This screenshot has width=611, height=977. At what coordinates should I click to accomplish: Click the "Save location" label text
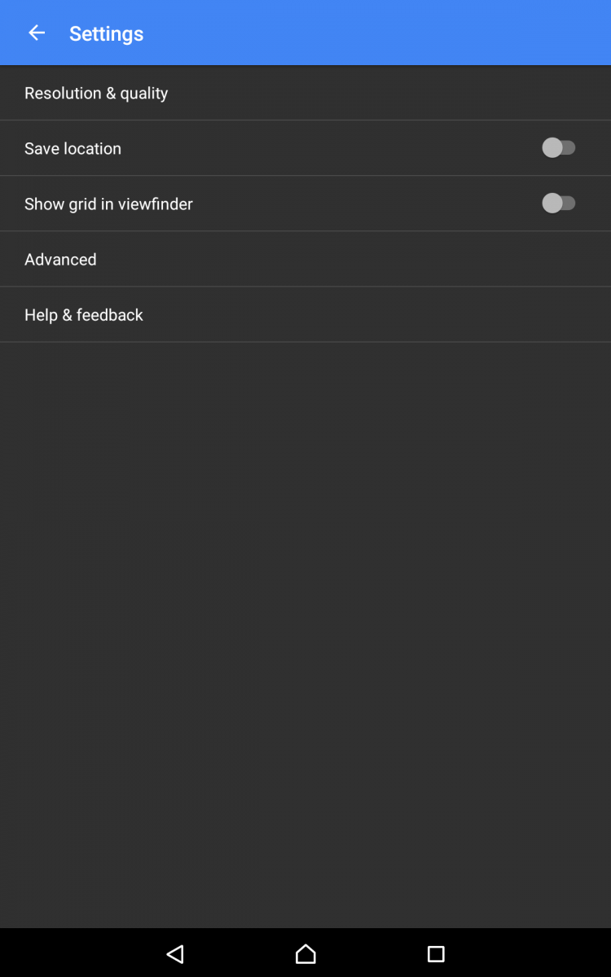[x=73, y=148]
